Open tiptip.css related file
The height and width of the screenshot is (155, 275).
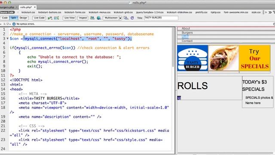(216, 12)
